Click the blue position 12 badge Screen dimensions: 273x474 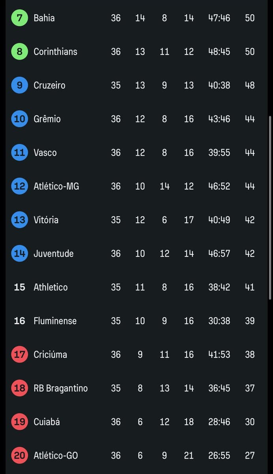[19, 186]
